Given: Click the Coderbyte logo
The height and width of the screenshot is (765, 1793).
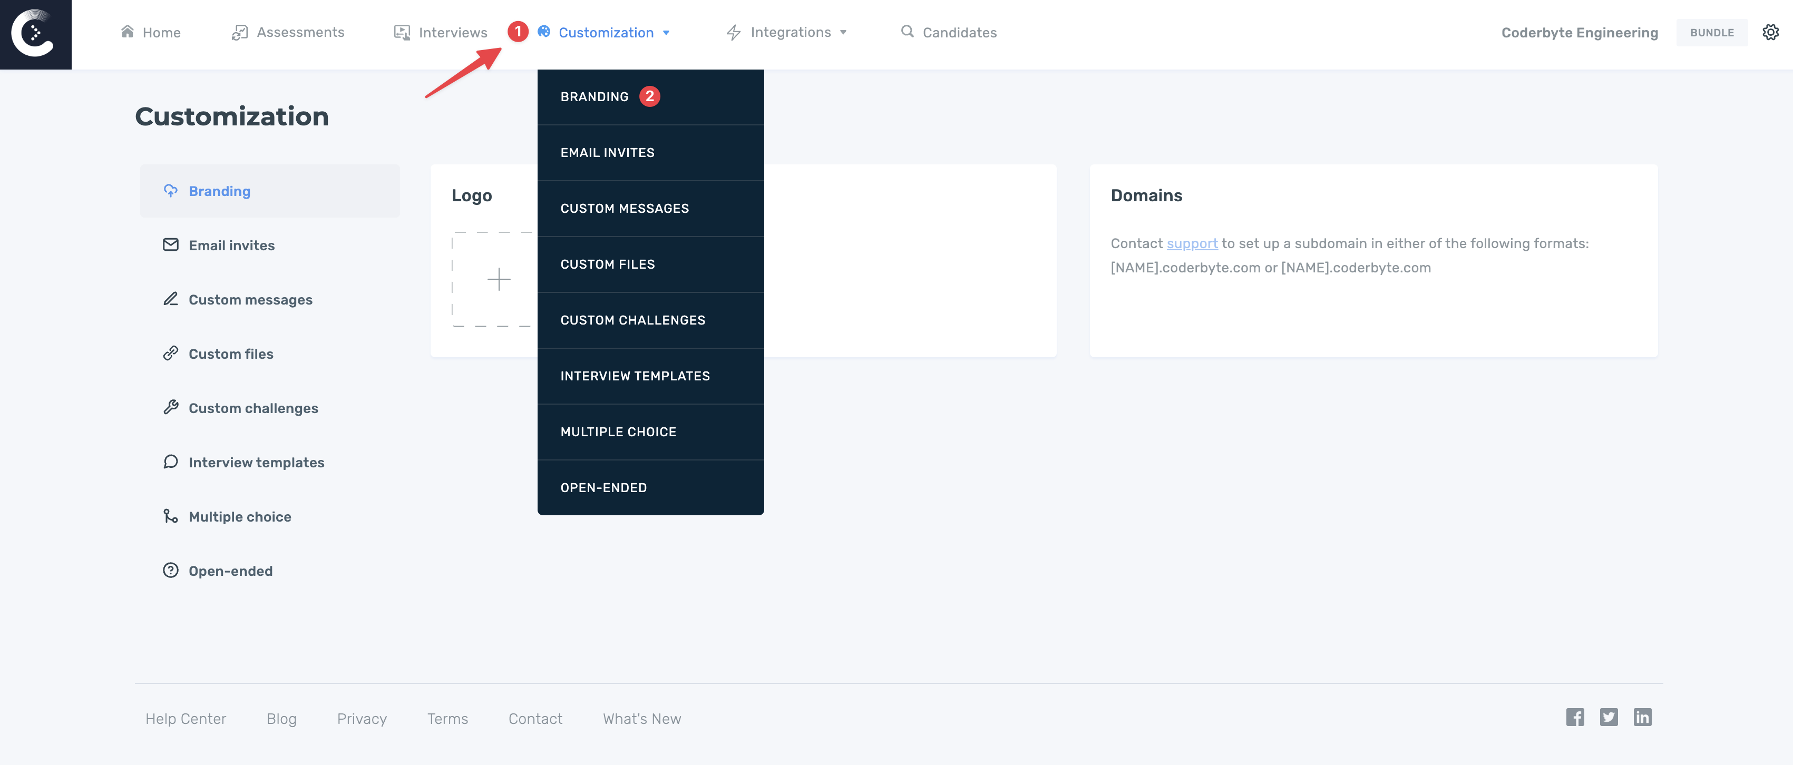Looking at the screenshot, I should coord(35,34).
